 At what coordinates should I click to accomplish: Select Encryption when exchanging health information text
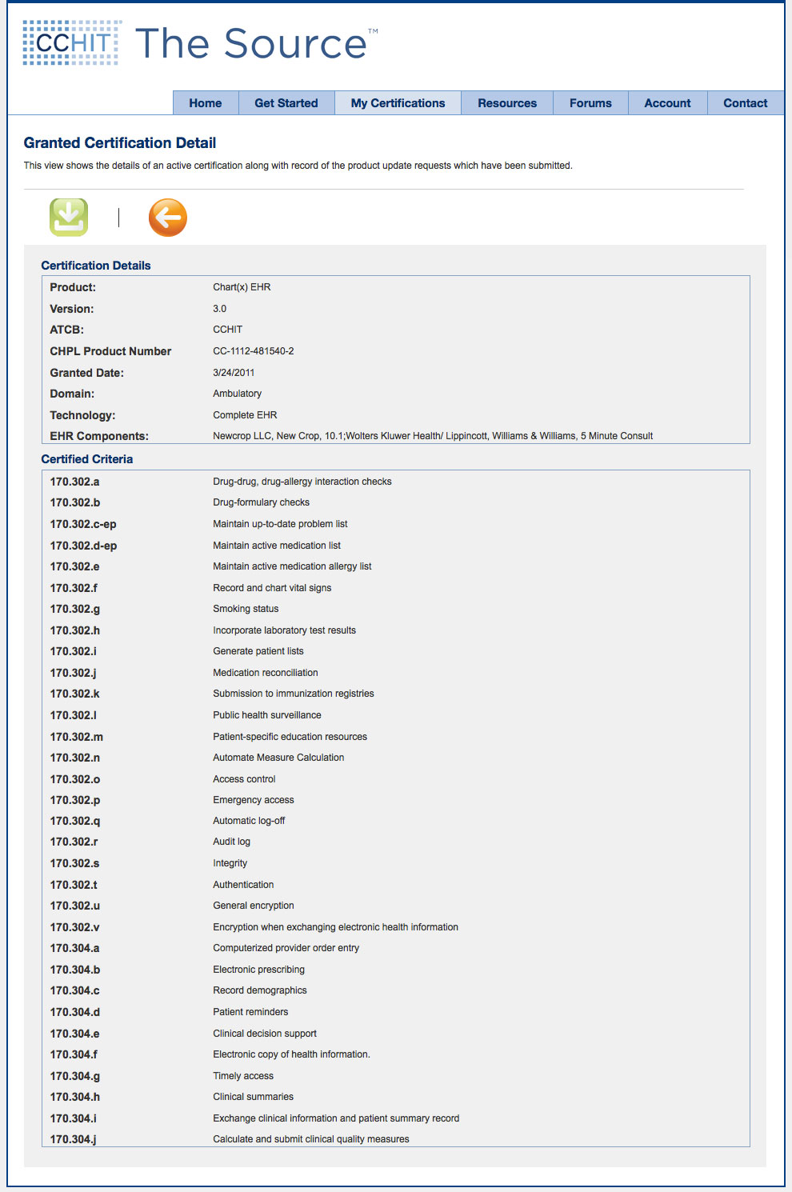(336, 927)
